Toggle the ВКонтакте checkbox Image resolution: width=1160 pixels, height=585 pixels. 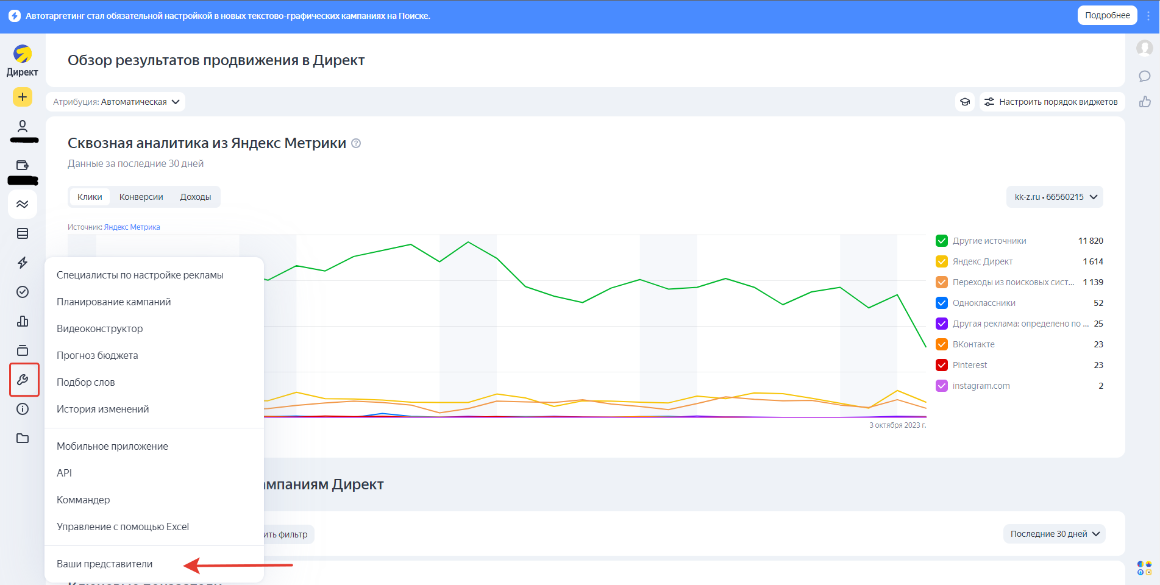coord(942,344)
